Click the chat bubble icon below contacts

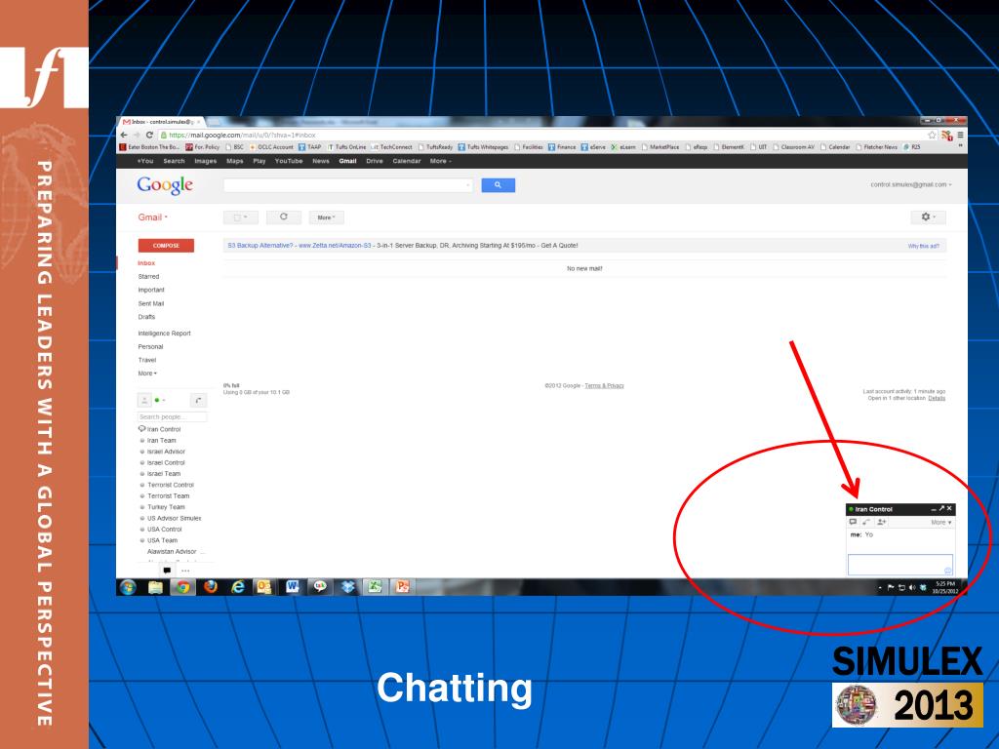point(167,570)
